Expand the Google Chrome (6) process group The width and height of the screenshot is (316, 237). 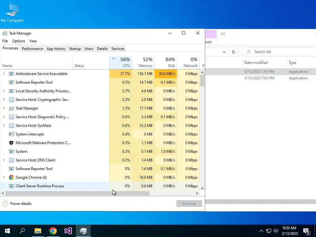click(4, 177)
